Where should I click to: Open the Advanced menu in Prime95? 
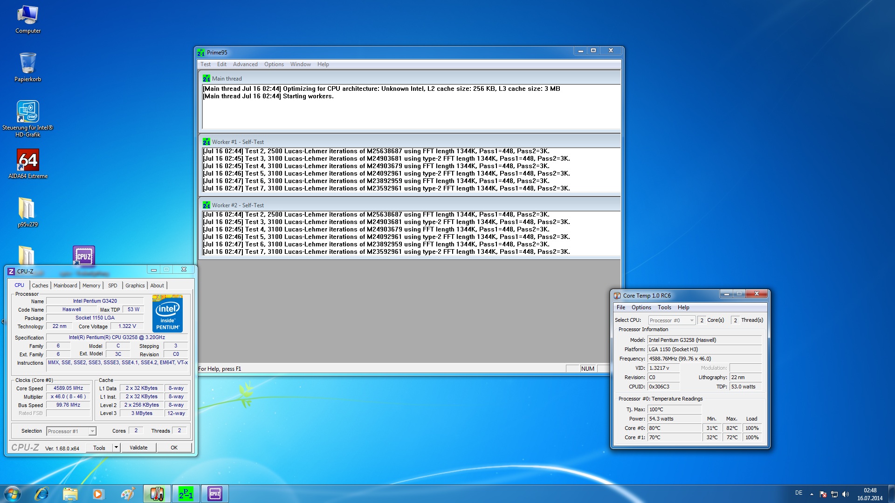(x=245, y=64)
